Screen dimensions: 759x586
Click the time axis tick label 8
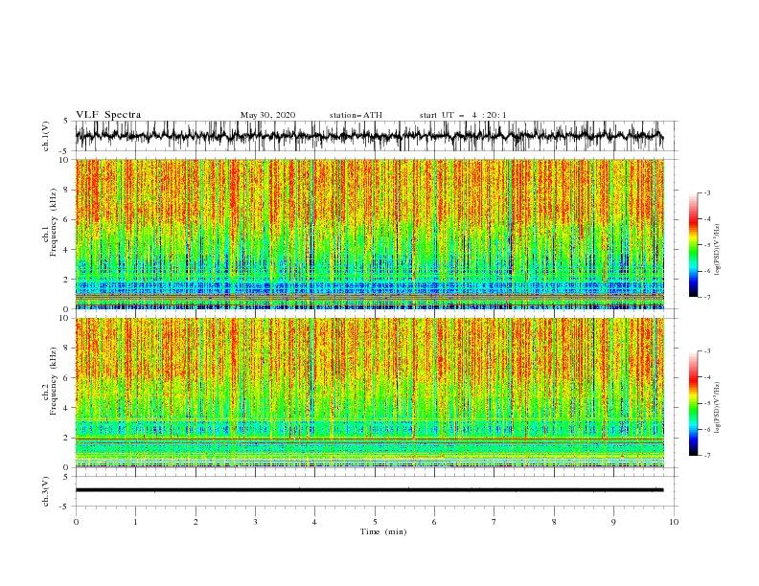pos(554,522)
